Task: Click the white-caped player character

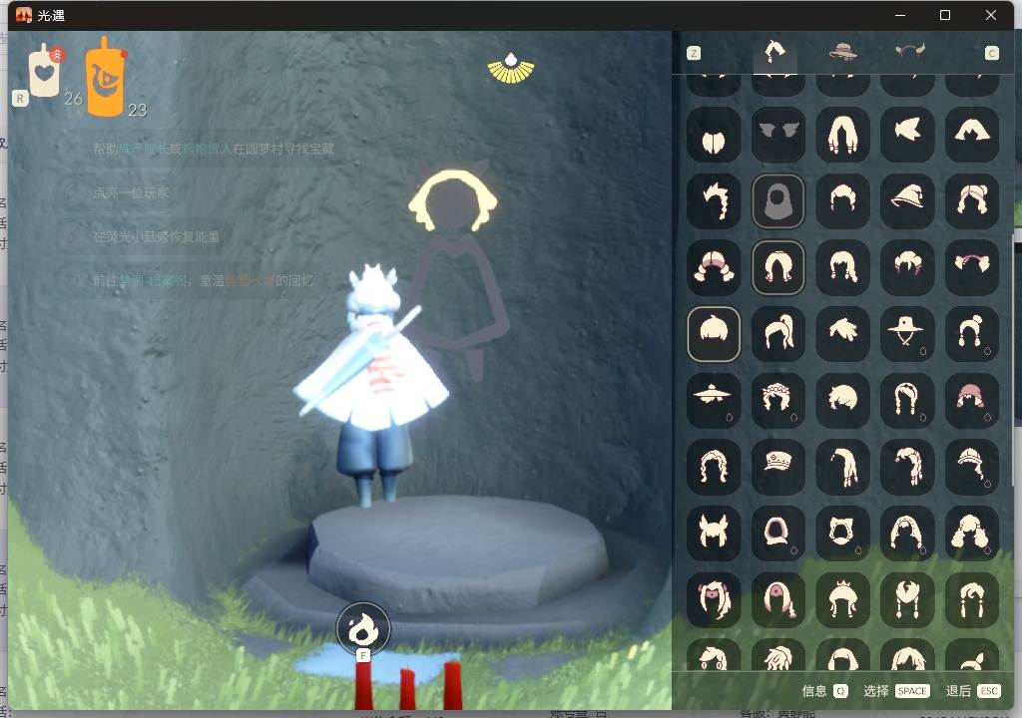Action: [372, 384]
